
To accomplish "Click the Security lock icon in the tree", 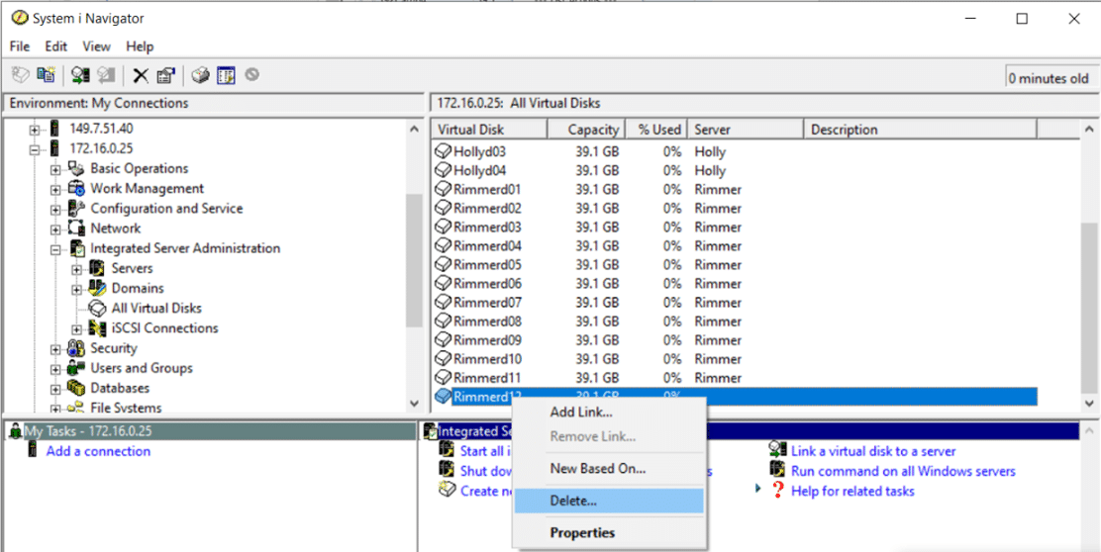I will [75, 348].
